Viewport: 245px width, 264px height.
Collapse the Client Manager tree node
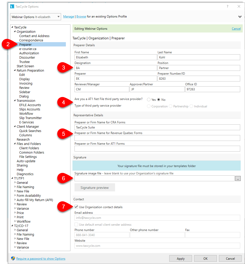point(15,126)
